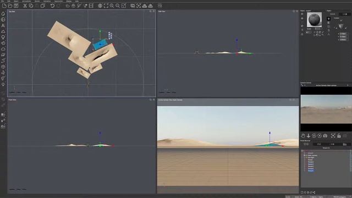This screenshot has width=352, height=198.
Task: Click the Z position value field
Action: click(x=343, y=40)
